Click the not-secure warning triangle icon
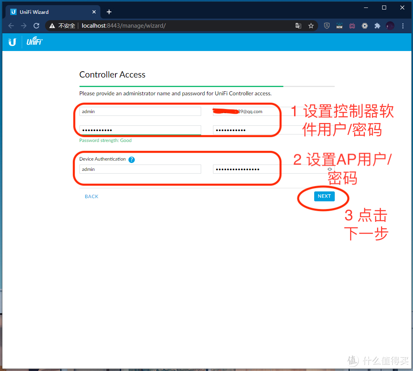The image size is (413, 371). [52, 26]
